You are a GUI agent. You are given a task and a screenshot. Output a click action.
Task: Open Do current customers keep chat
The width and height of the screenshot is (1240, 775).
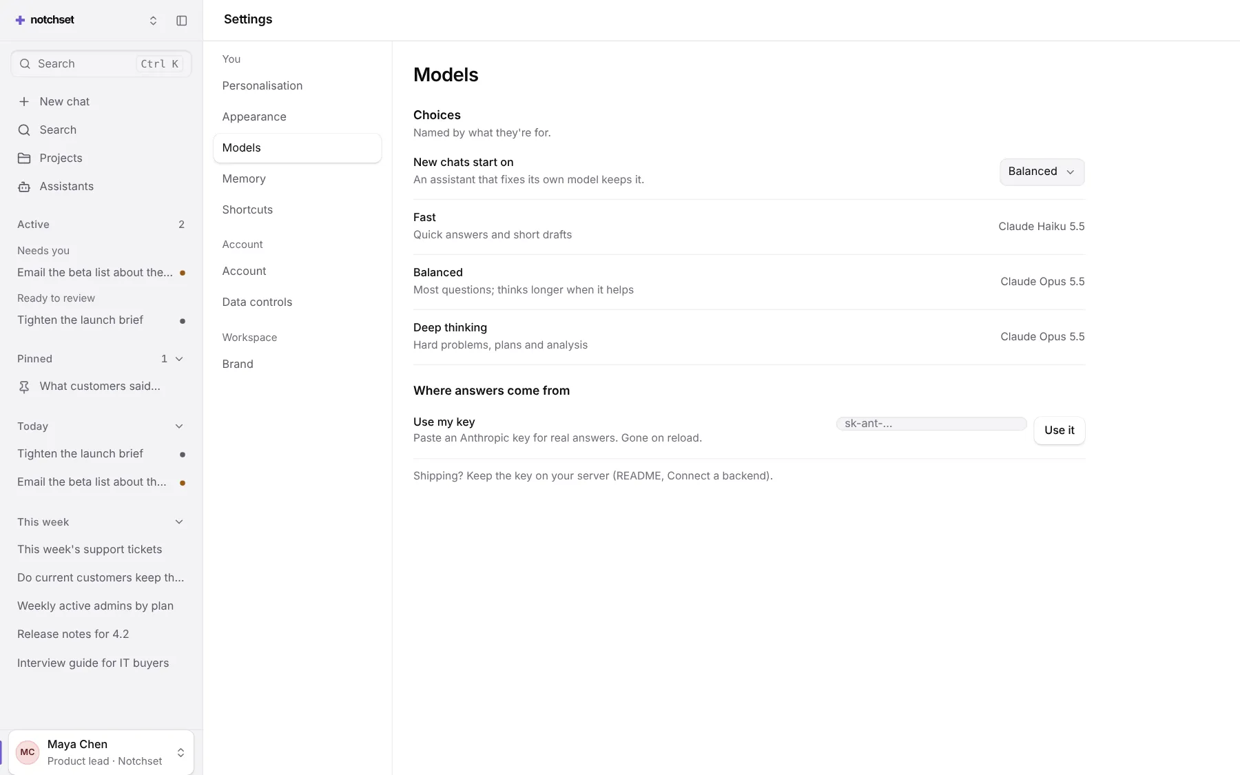[x=101, y=578]
